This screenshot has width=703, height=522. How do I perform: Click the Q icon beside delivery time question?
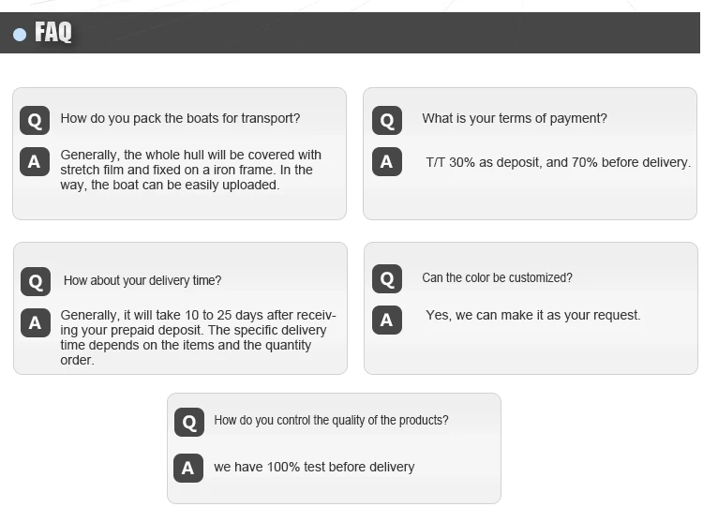click(x=36, y=281)
